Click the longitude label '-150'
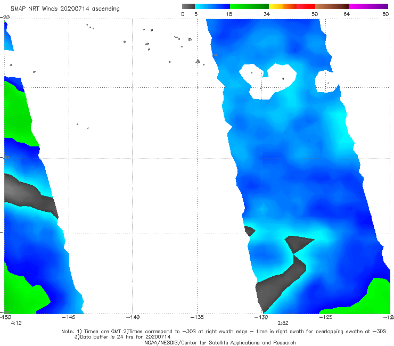Image resolution: width=394 pixels, height=346 pixels. [x=5, y=317]
